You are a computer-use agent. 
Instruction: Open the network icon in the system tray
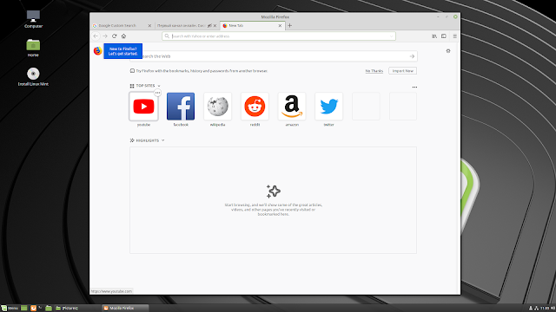point(537,309)
